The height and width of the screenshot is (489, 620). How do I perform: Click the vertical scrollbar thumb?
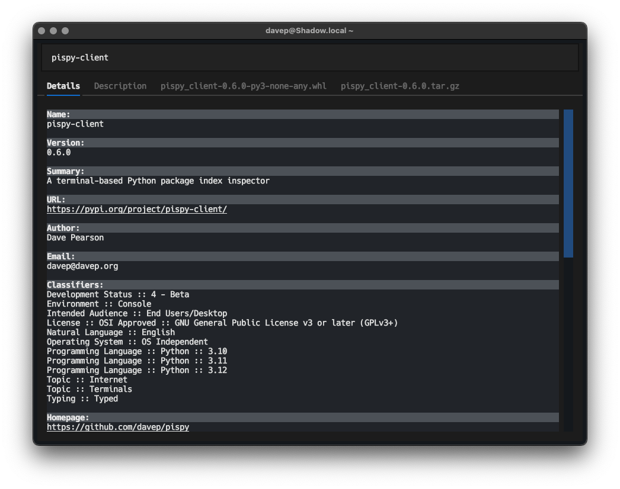click(x=568, y=184)
